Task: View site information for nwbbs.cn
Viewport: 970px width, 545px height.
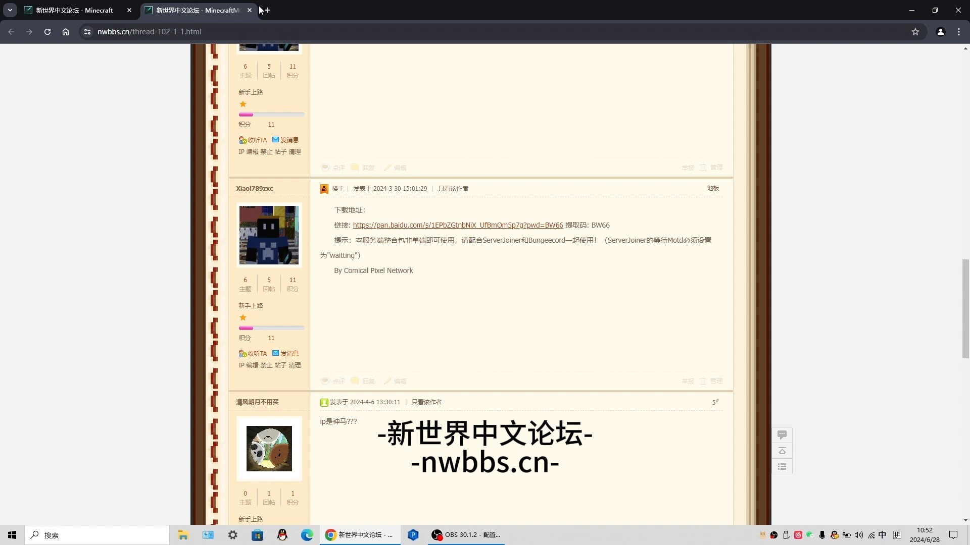Action: pyautogui.click(x=87, y=32)
